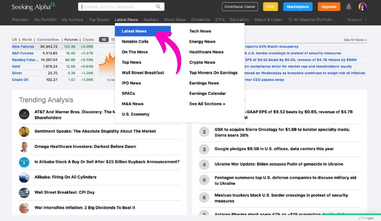Click the Omega Healthcare author avatar
This screenshot has height=221, width=381.
point(24,147)
